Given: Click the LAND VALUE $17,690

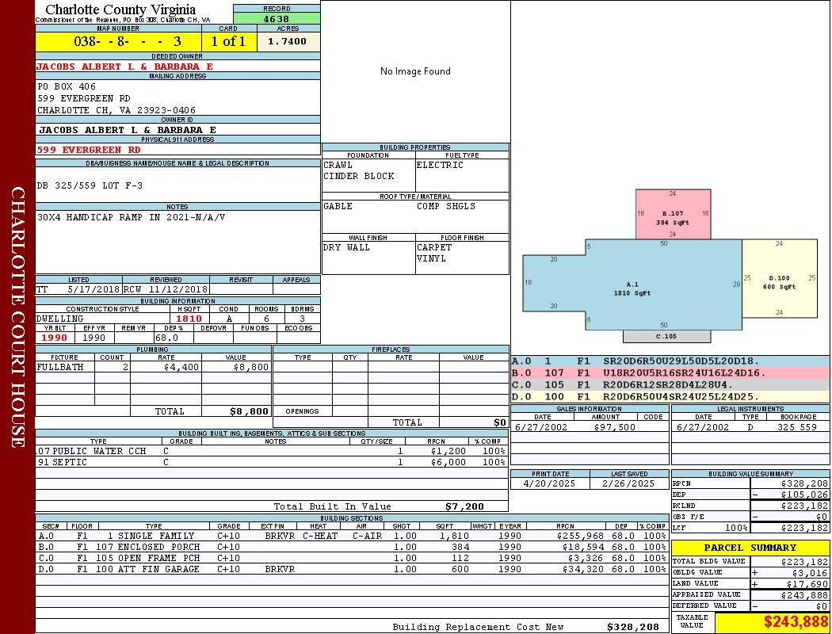Looking at the screenshot, I should (807, 584).
